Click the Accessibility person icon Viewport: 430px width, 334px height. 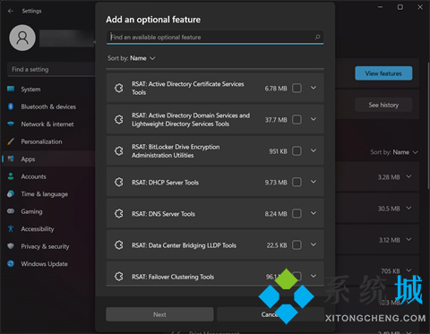click(11, 228)
